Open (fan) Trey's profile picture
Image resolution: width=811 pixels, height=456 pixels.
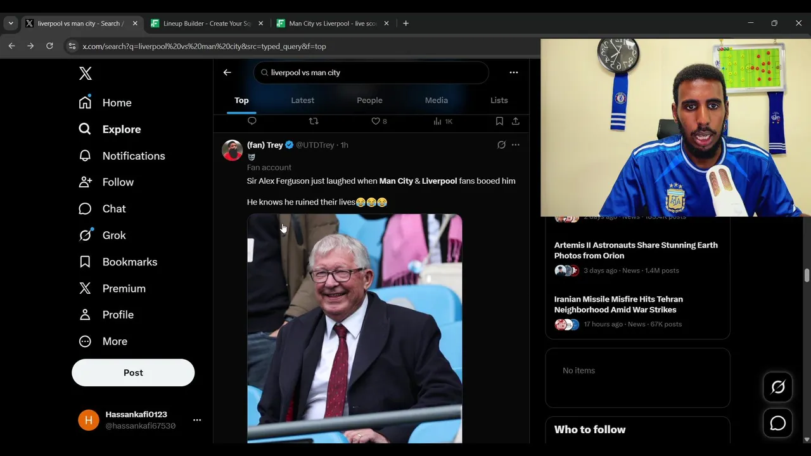click(x=233, y=150)
